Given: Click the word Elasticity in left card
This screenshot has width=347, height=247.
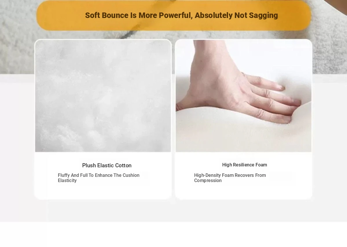Looking at the screenshot, I should [x=67, y=181].
